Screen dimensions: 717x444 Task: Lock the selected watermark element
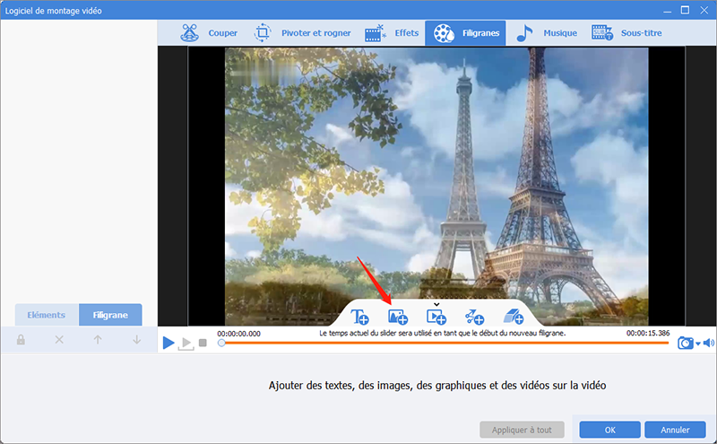(x=21, y=340)
